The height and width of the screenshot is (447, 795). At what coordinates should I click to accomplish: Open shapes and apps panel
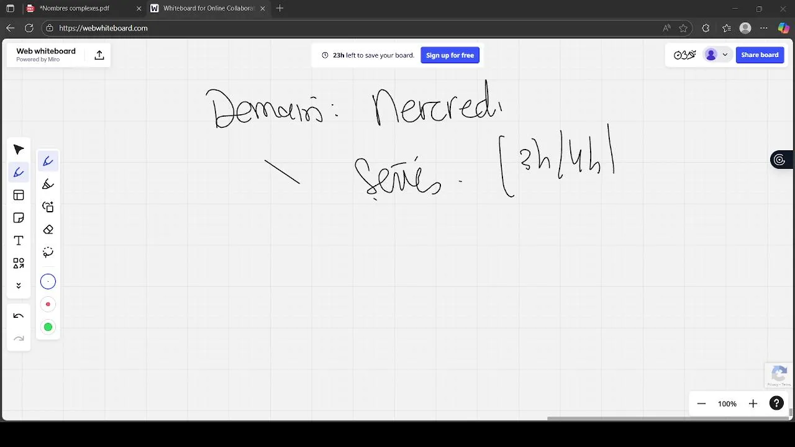coord(19,264)
